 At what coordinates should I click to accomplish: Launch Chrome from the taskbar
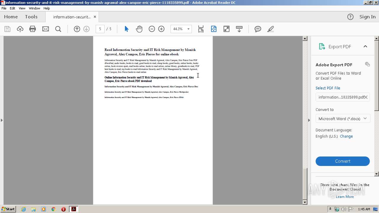53,209
